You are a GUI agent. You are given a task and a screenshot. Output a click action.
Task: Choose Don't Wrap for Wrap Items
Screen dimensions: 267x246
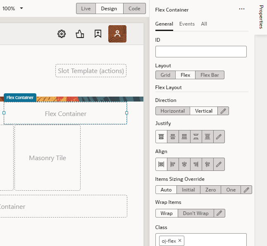tap(196, 213)
